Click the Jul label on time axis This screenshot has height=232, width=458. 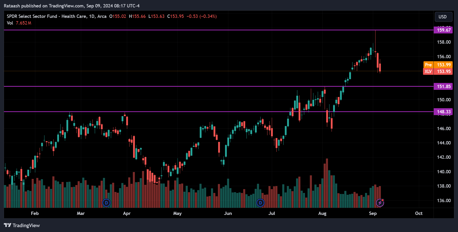click(272, 213)
